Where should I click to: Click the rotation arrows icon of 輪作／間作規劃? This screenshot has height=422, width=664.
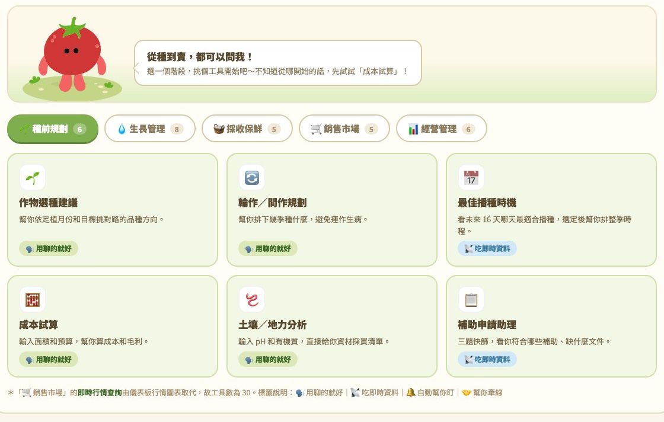[x=252, y=177]
